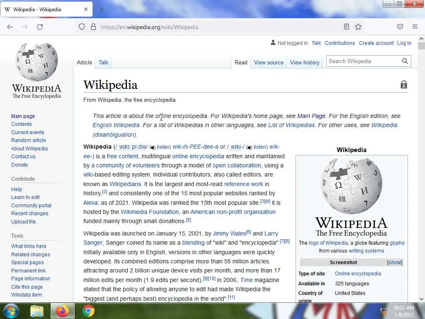Open the Wikidata item link
Viewport: 425px width, 319px height.
[x=26, y=294]
